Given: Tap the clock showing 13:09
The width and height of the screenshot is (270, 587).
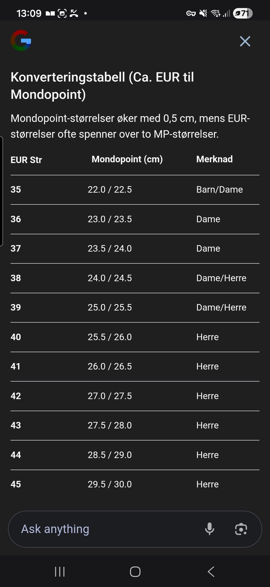Looking at the screenshot, I should (29, 13).
